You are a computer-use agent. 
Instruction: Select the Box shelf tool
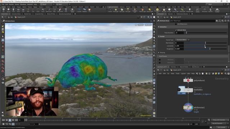pyautogui.click(x=4, y=10)
